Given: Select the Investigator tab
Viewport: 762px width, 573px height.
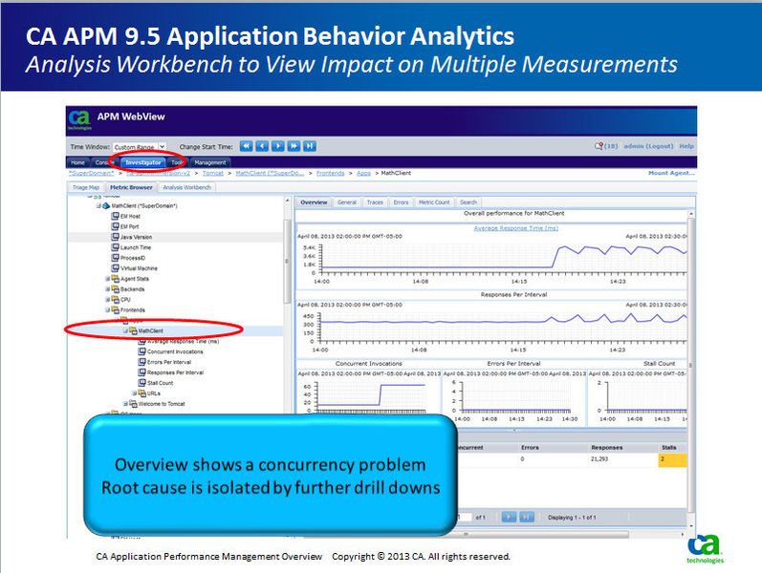Looking at the screenshot, I should [142, 162].
